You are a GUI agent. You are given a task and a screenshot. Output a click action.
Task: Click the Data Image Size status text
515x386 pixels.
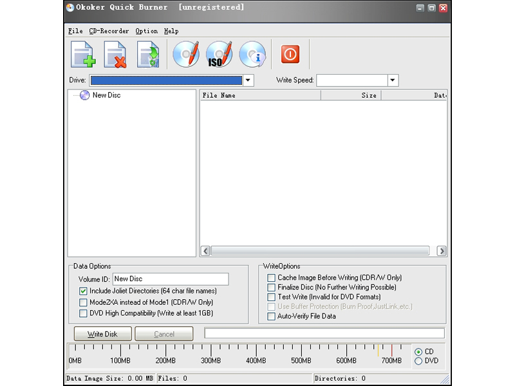coord(110,378)
